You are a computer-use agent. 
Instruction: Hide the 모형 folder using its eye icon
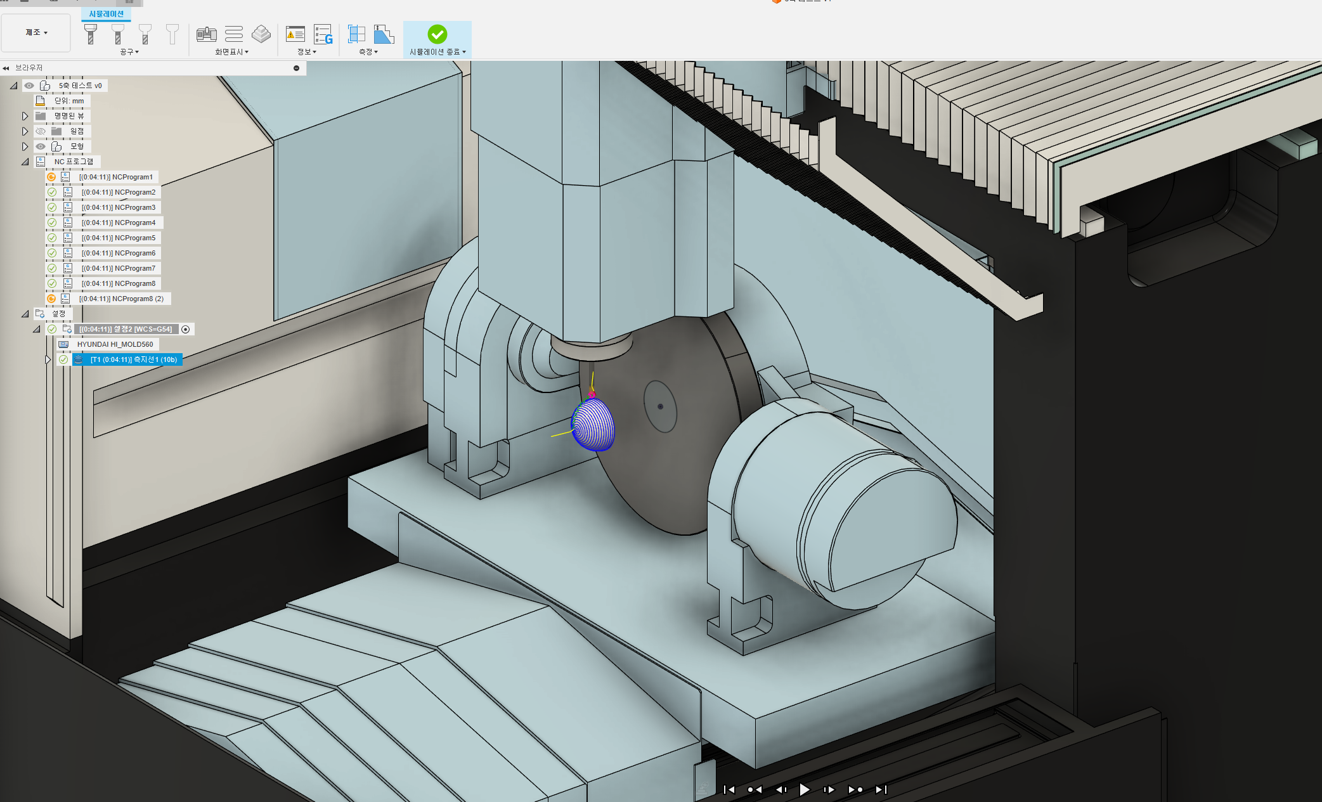point(40,146)
